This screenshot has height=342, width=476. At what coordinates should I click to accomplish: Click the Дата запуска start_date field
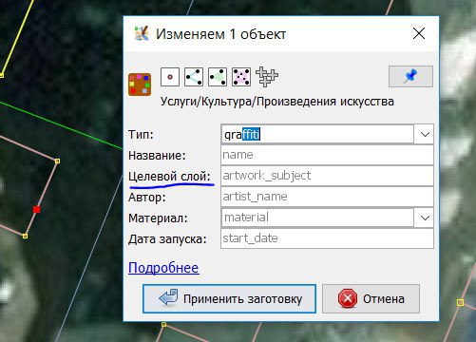coord(327,238)
